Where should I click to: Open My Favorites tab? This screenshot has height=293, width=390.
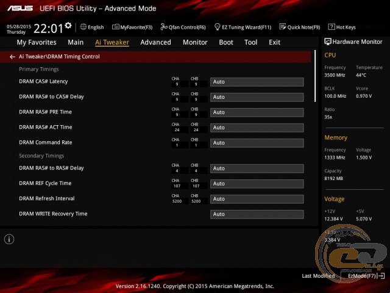pos(37,42)
